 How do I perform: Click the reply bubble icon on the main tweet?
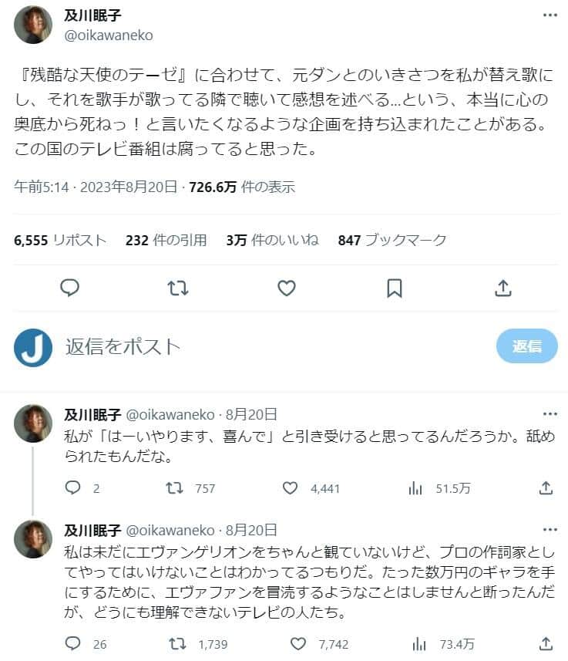[x=70, y=288]
